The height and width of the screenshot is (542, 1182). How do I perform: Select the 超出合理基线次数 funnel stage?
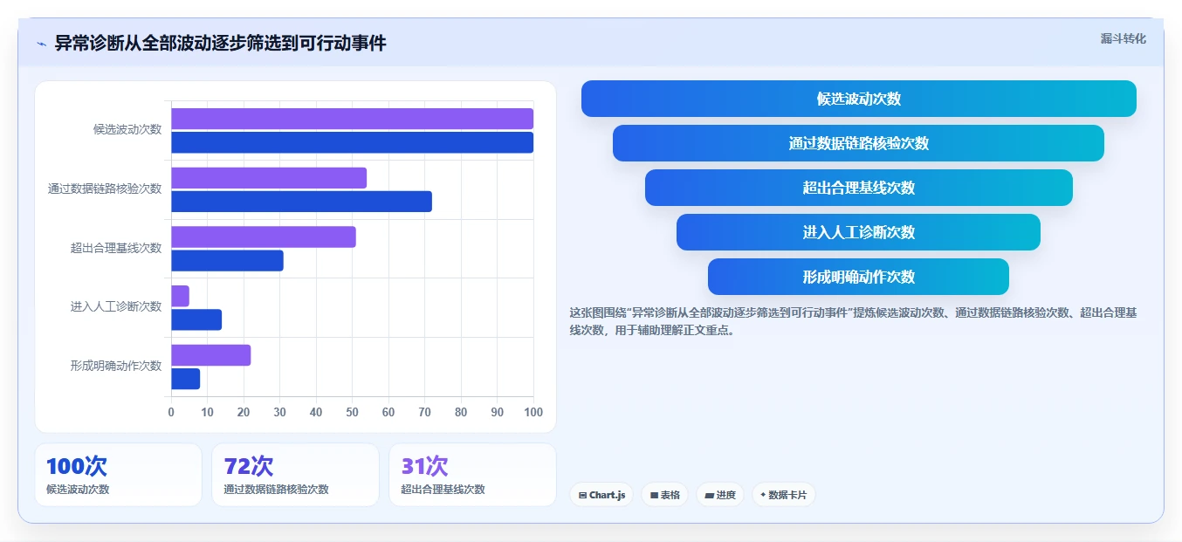(859, 188)
